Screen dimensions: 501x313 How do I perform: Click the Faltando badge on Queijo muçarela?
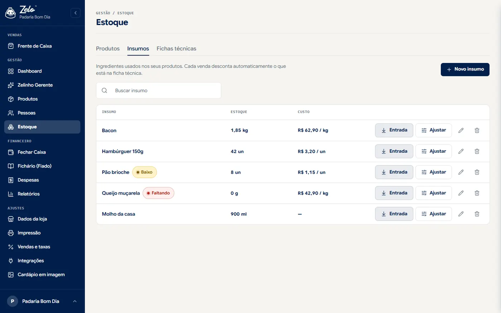(159, 193)
